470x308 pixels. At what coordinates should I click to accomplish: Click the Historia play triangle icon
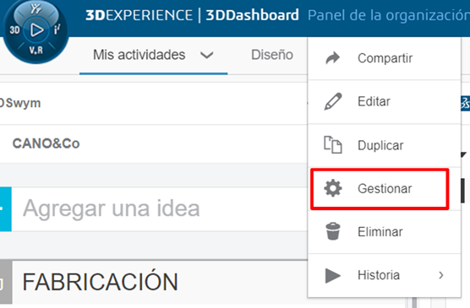(333, 275)
